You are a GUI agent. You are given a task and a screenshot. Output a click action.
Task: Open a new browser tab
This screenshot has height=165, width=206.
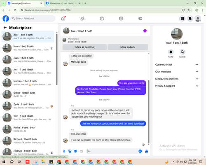tap(85, 3)
